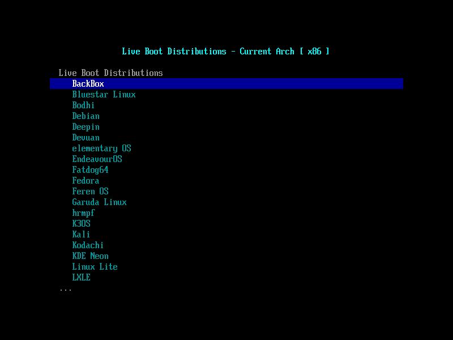
Task: Choose the K3OS boot entry
Action: tap(81, 223)
